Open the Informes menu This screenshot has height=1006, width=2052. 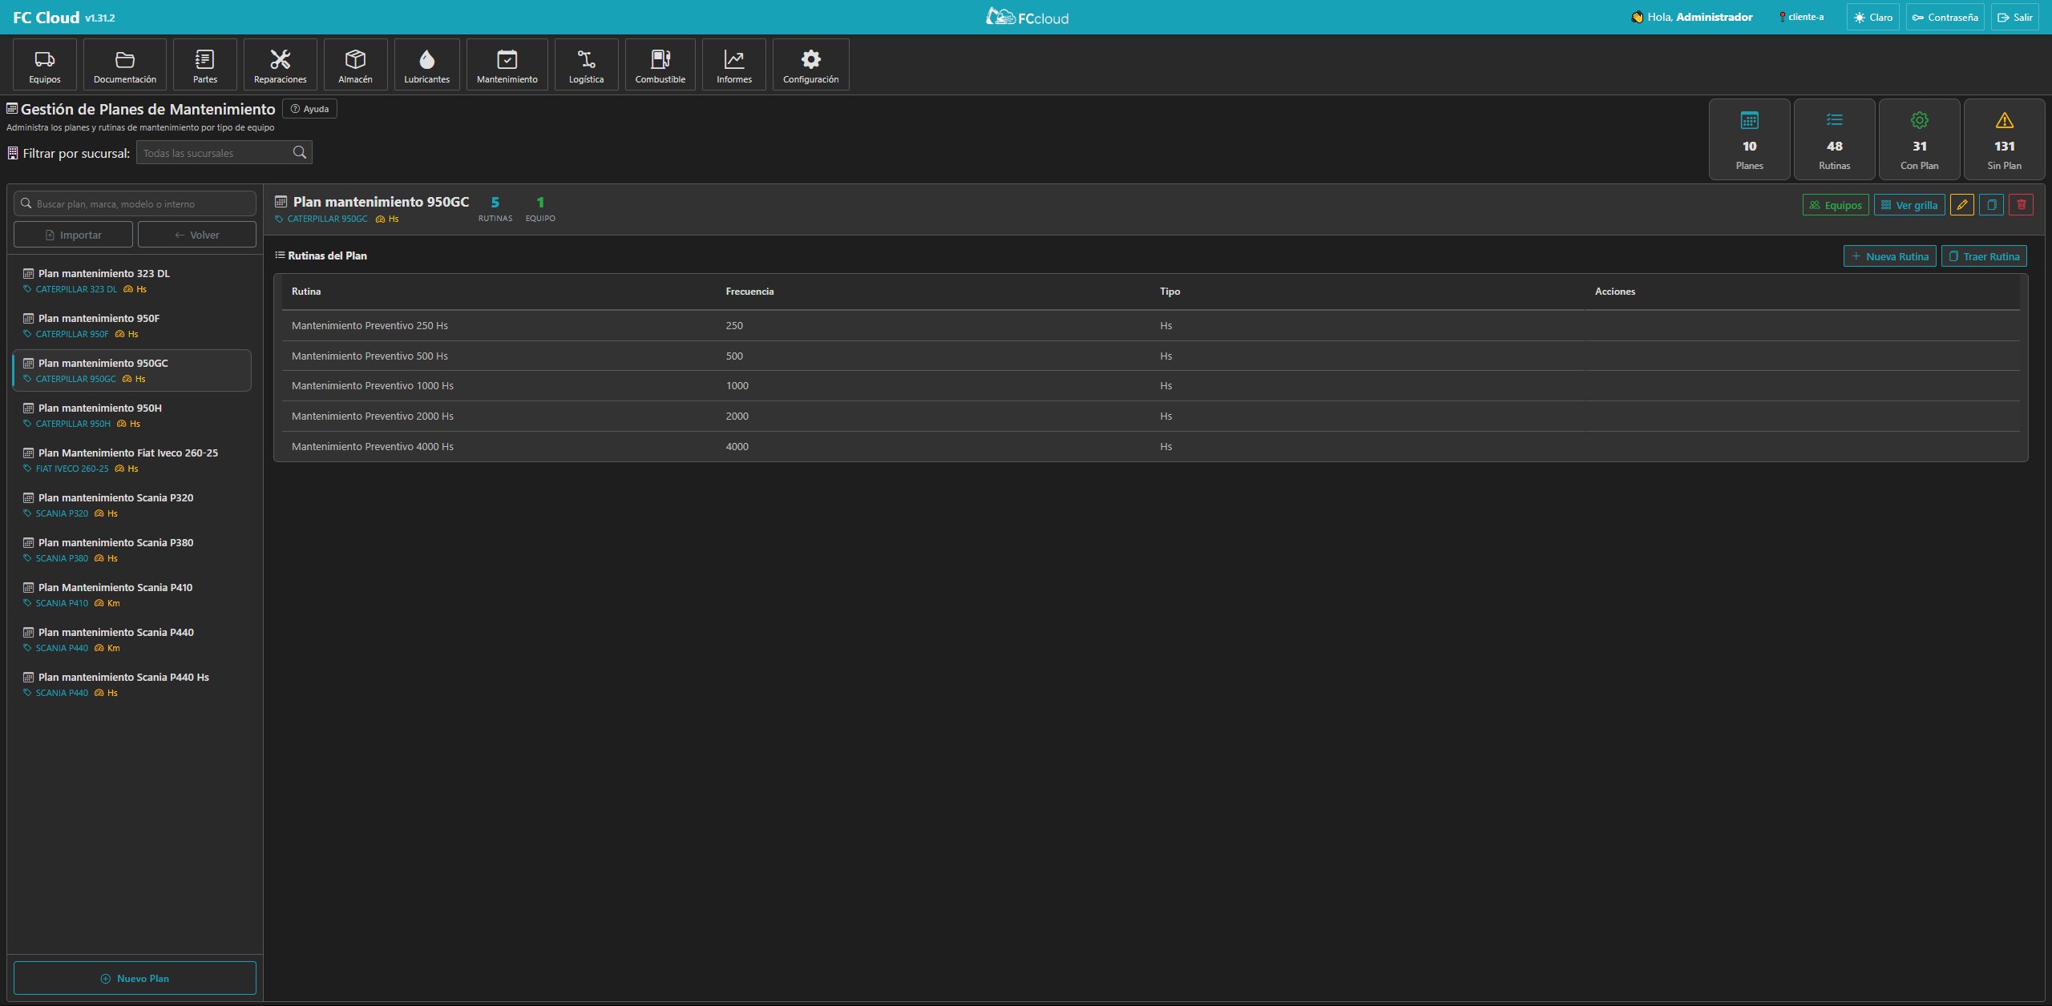(x=733, y=65)
